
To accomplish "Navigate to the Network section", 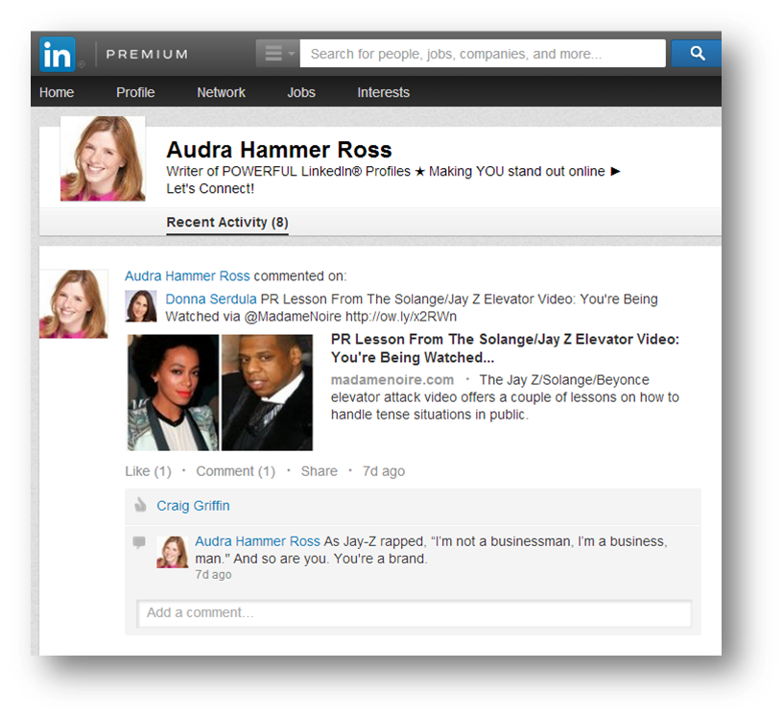I will pos(221,92).
